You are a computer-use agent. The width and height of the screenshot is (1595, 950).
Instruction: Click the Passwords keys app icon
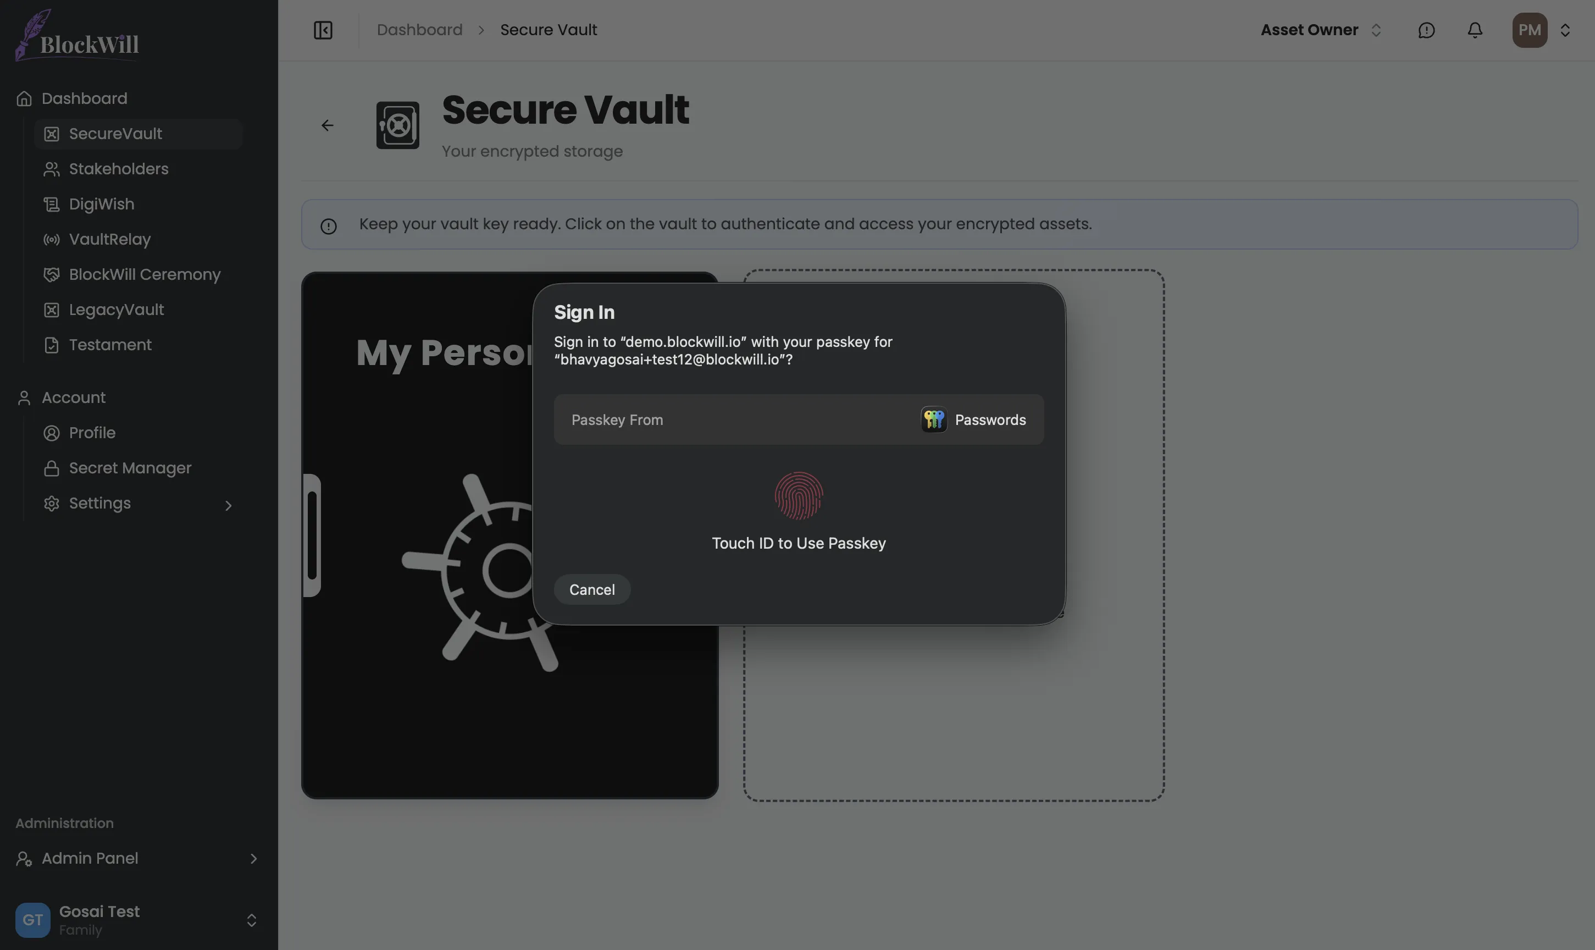point(933,420)
